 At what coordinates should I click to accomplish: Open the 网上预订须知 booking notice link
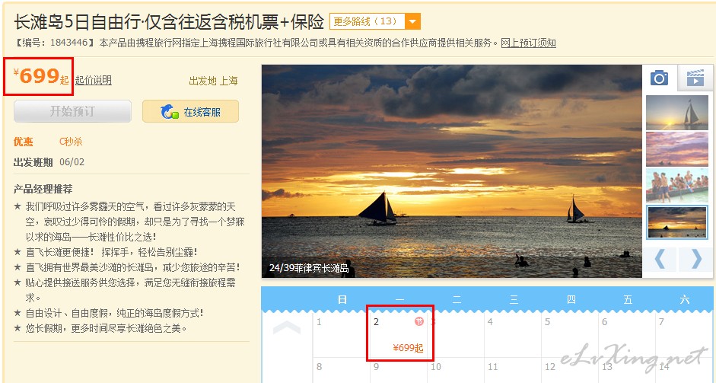click(528, 43)
